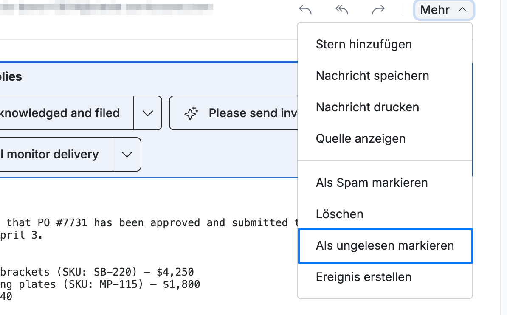Screen dimensions: 507x315
Task: Click Als ungelesen markieren
Action: coord(385,246)
